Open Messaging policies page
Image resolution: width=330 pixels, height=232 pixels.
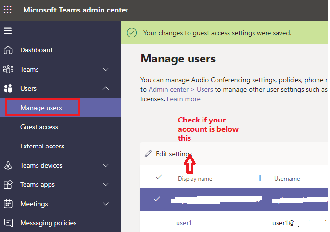point(49,223)
